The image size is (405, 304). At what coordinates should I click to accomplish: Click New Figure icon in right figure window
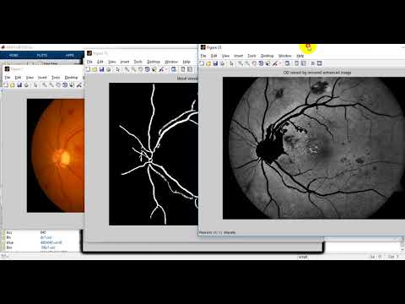coord(202,63)
